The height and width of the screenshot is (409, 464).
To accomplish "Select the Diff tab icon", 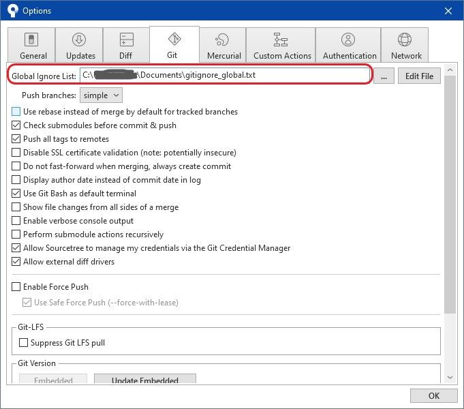I will (126, 40).
